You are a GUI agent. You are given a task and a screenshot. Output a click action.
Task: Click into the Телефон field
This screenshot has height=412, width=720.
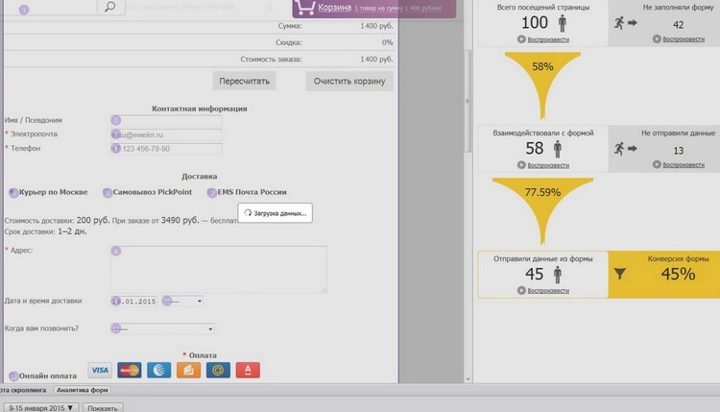(166, 149)
